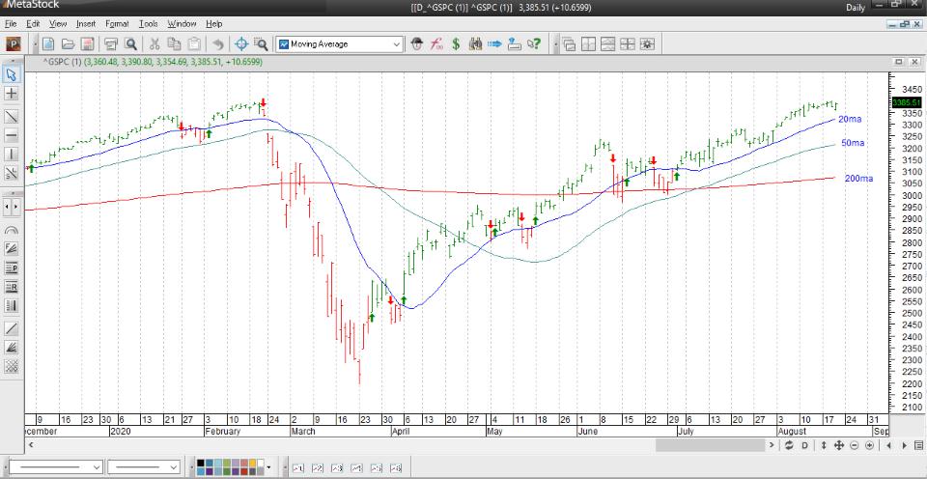Open the Moving Average indicator dropdown
Viewport: 927px width, 479px height.
coord(397,44)
